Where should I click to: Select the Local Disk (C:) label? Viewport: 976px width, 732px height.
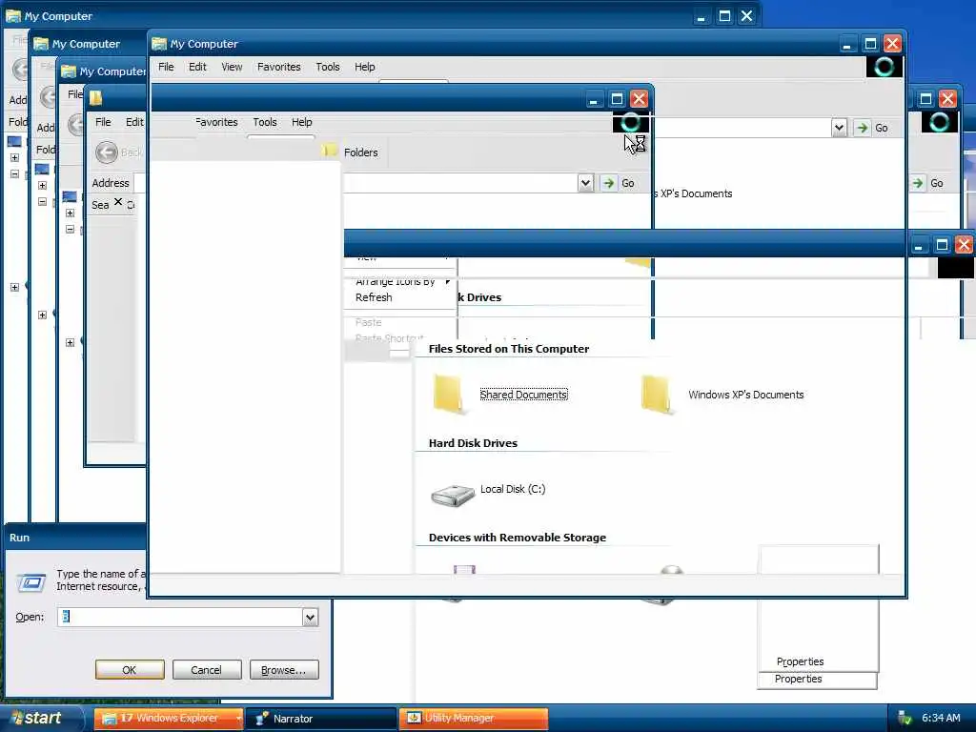(x=513, y=489)
